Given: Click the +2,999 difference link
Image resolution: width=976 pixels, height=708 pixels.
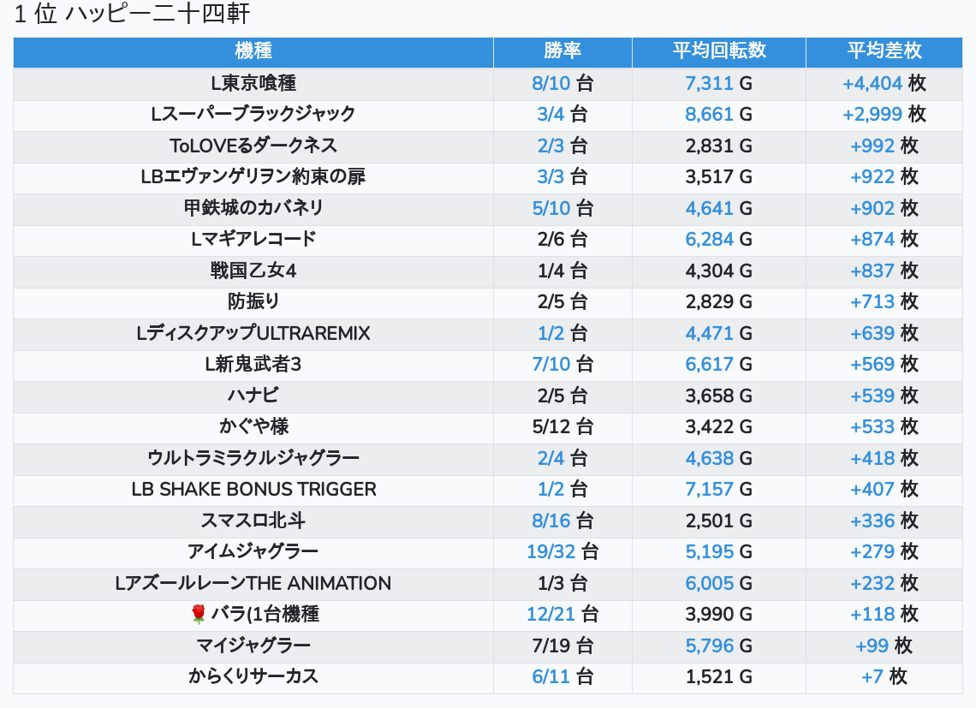Looking at the screenshot, I should point(872,115).
